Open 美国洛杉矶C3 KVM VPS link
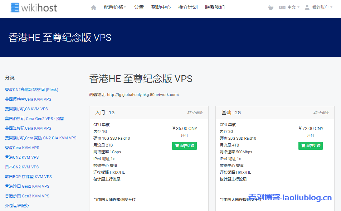341x211 pixels. (x=26, y=109)
